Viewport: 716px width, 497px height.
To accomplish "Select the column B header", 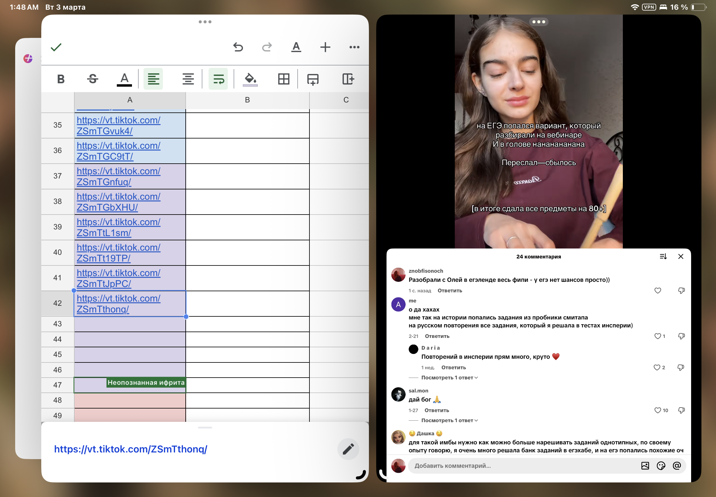I will 248,100.
